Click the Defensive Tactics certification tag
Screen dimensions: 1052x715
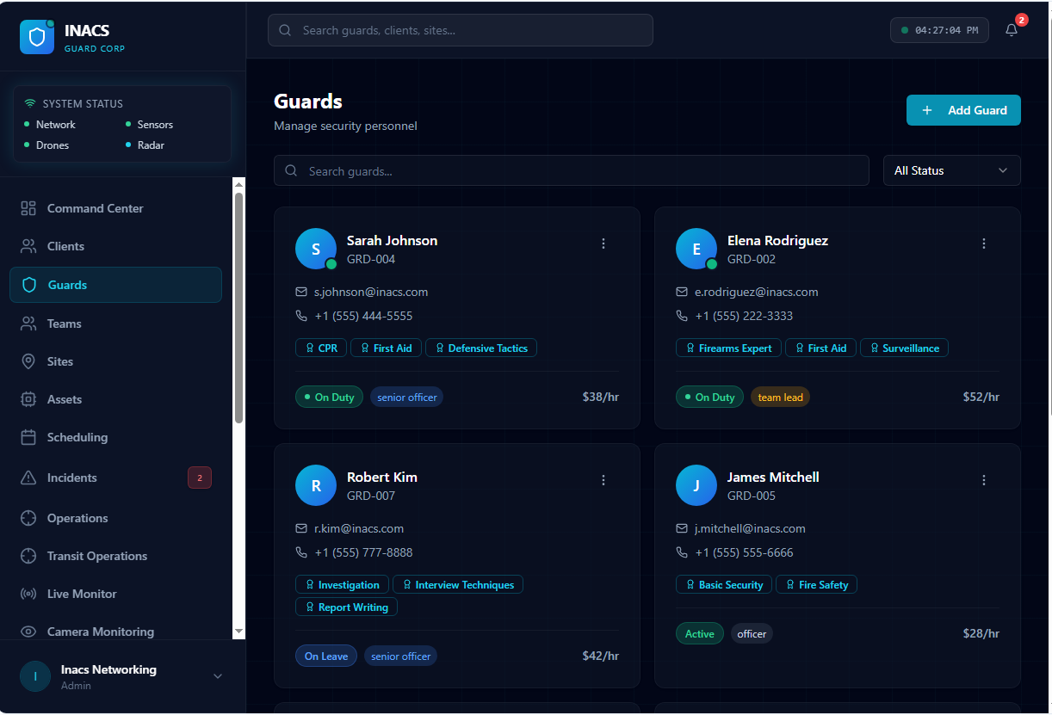(x=481, y=348)
